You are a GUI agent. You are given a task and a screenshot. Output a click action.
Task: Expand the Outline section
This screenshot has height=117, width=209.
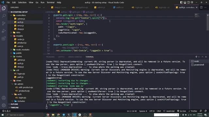(25, 104)
